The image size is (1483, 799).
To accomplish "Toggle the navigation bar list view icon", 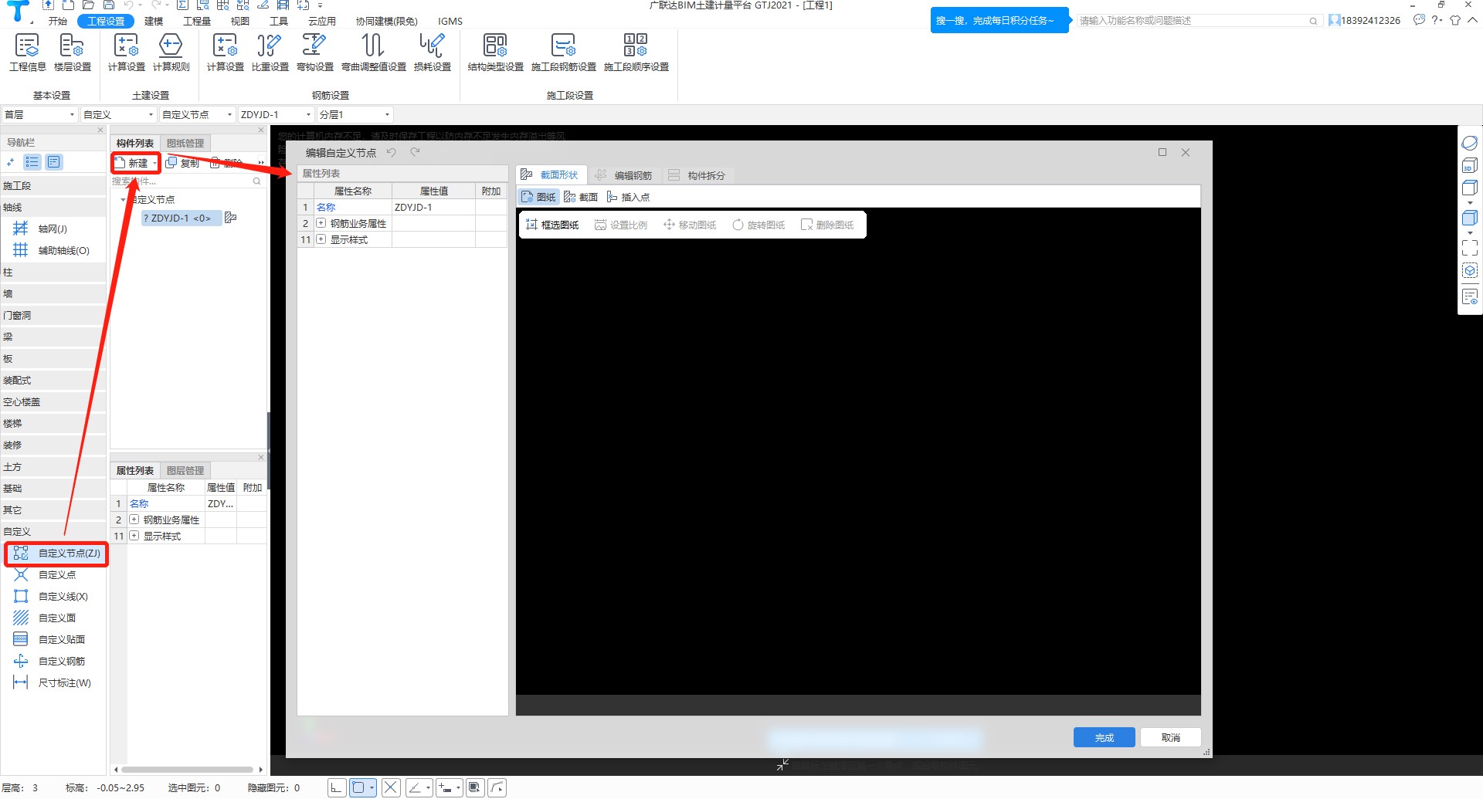I will coord(32,162).
